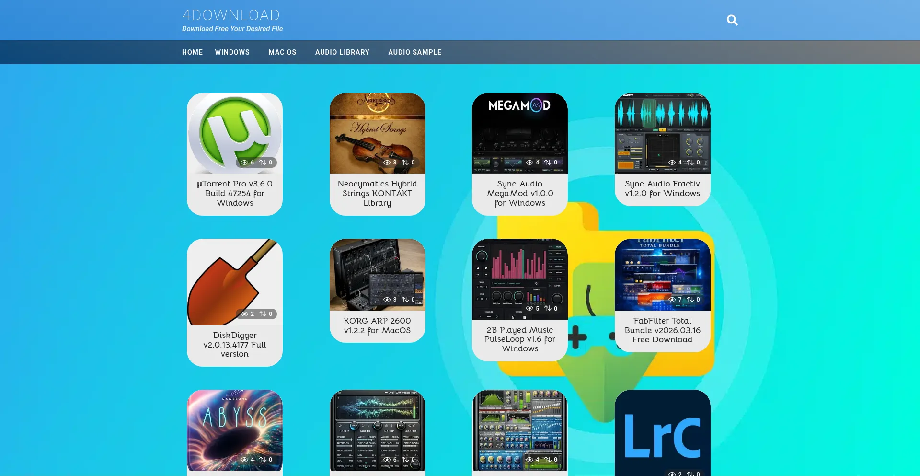Click the eye icon on PulseLoop card
Image resolution: width=920 pixels, height=476 pixels.
tap(529, 309)
